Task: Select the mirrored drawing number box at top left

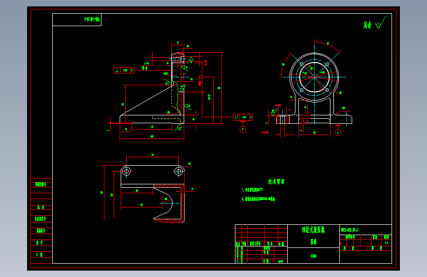Action: tap(77, 20)
